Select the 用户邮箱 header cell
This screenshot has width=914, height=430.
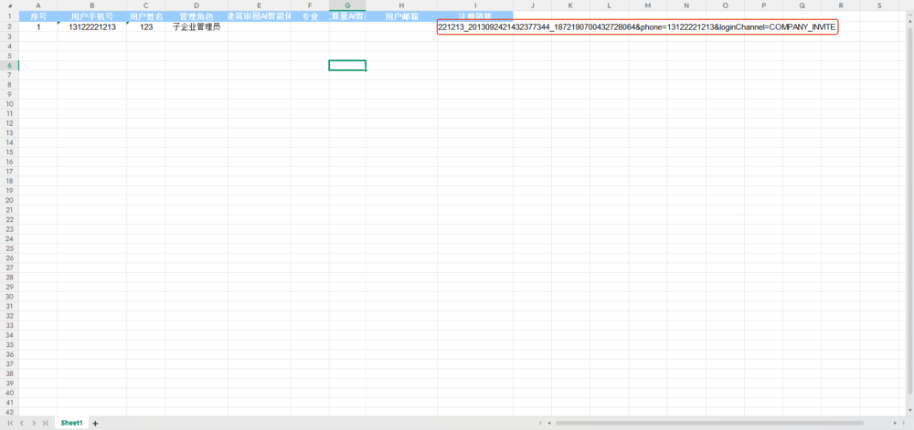401,16
